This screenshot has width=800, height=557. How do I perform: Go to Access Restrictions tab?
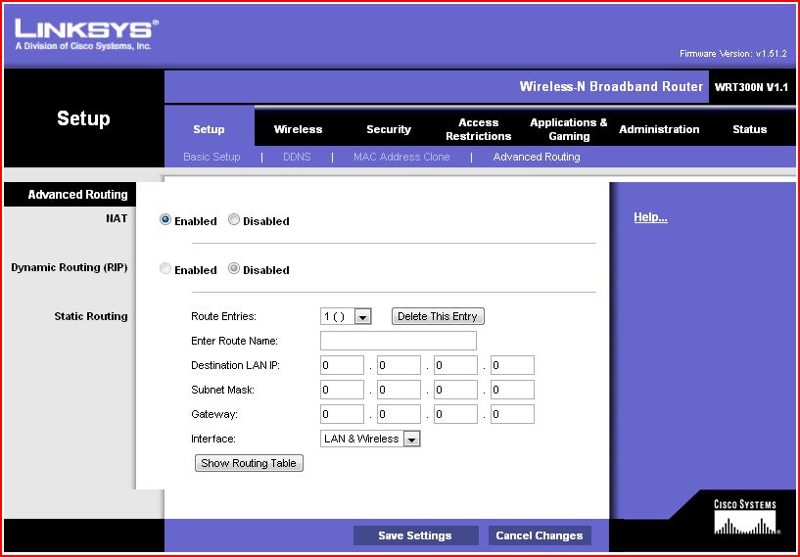(479, 129)
